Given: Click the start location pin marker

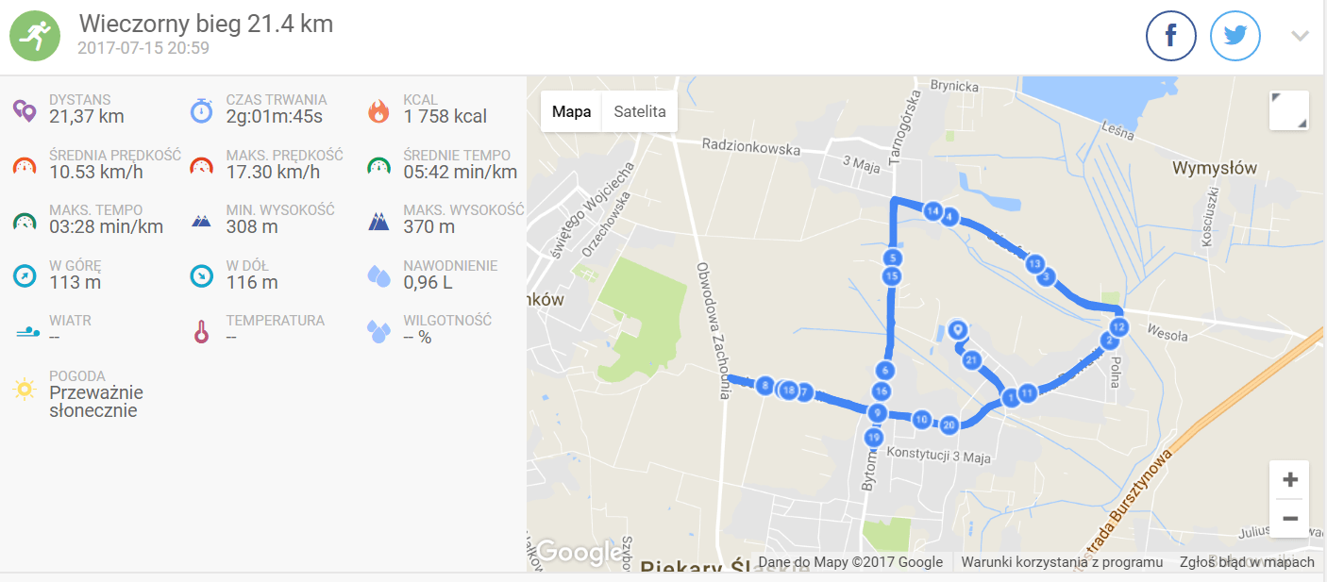Looking at the screenshot, I should pyautogui.click(x=958, y=330).
